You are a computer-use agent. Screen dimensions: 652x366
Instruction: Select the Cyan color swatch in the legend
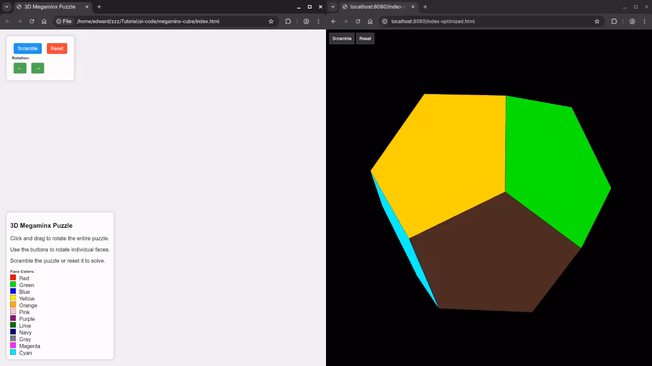[12, 352]
